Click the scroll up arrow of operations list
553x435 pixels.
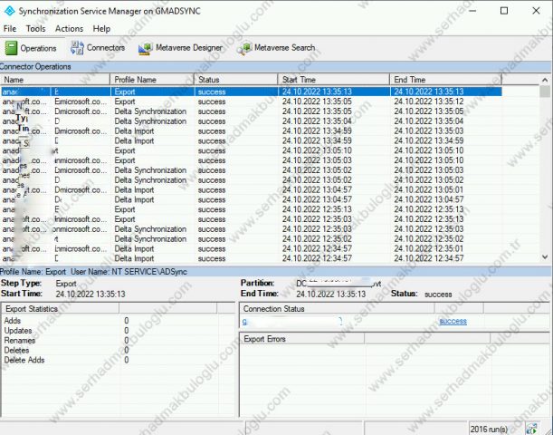click(545, 80)
